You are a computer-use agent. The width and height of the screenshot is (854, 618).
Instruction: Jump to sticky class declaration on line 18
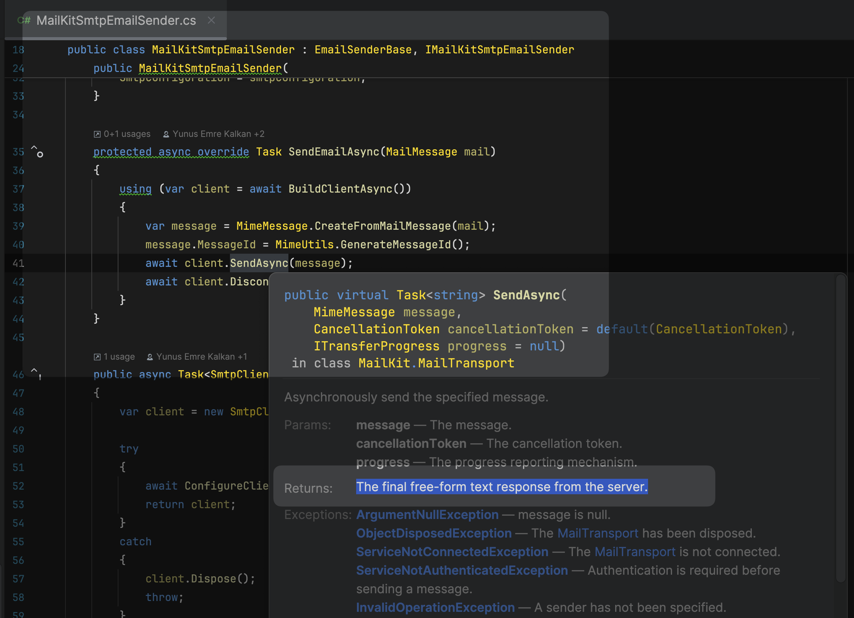pyautogui.click(x=223, y=50)
